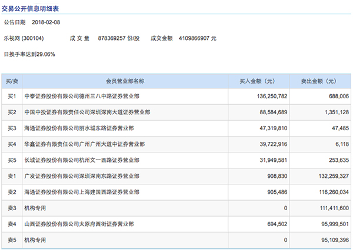
Task: Select the 0 buy amount in 卖3 row
Action: point(285,208)
